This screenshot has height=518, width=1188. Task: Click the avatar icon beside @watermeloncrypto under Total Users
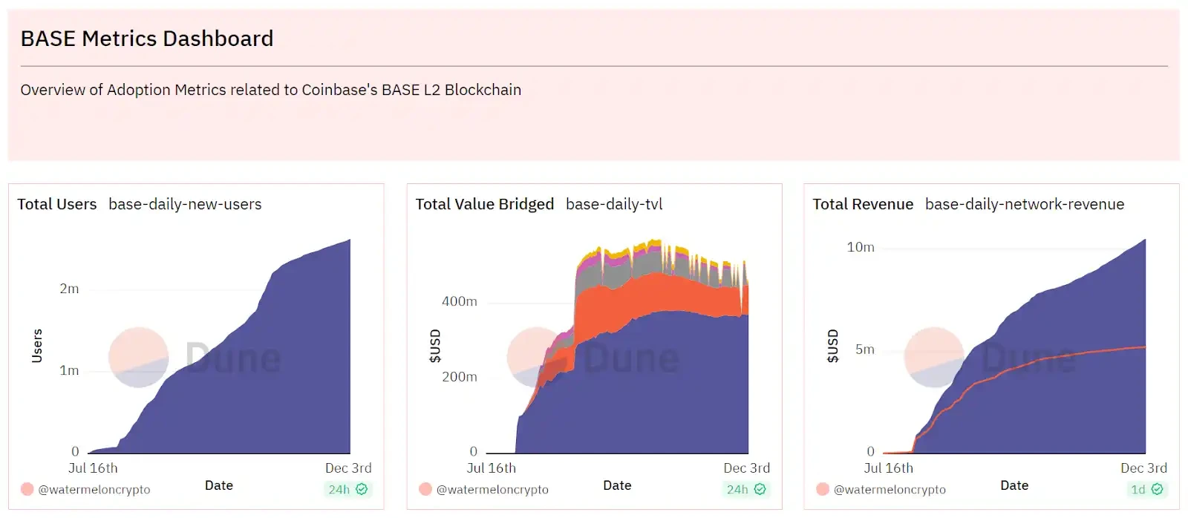point(25,489)
